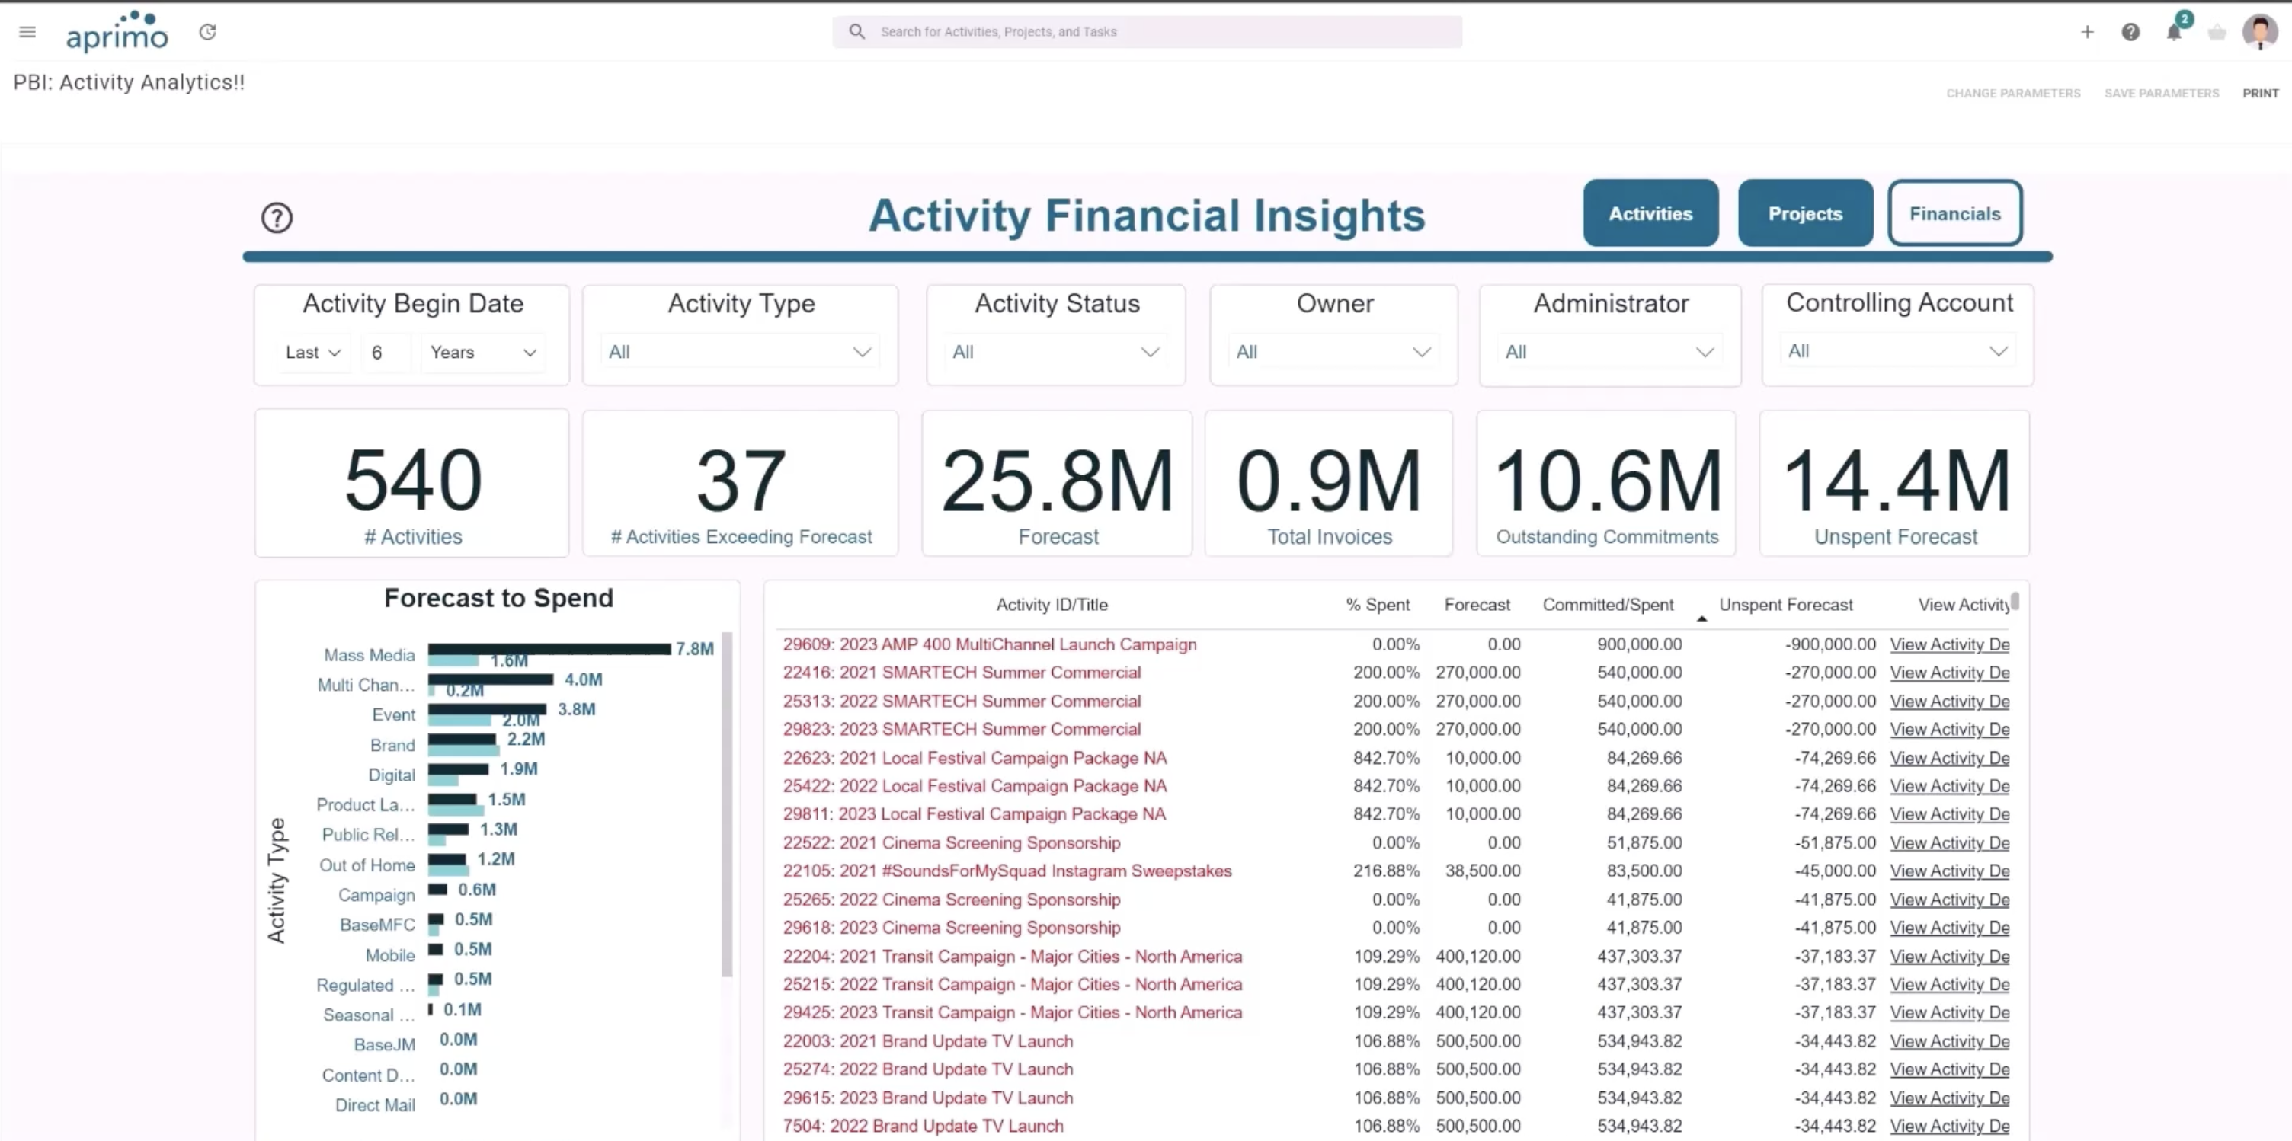Click PRINT in the top right

point(2261,92)
